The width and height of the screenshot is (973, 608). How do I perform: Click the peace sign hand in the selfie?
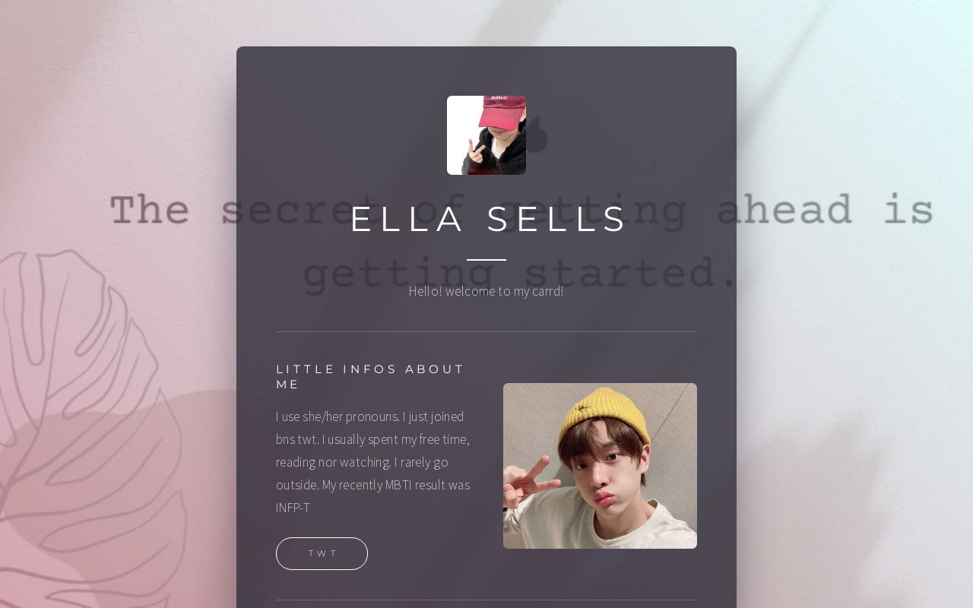point(530,483)
